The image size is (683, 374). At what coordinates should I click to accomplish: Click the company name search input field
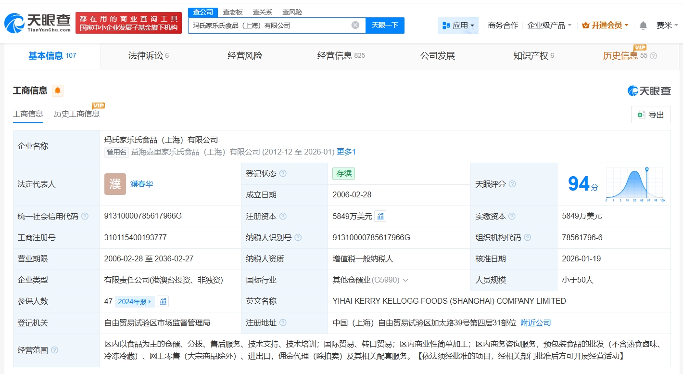(269, 26)
